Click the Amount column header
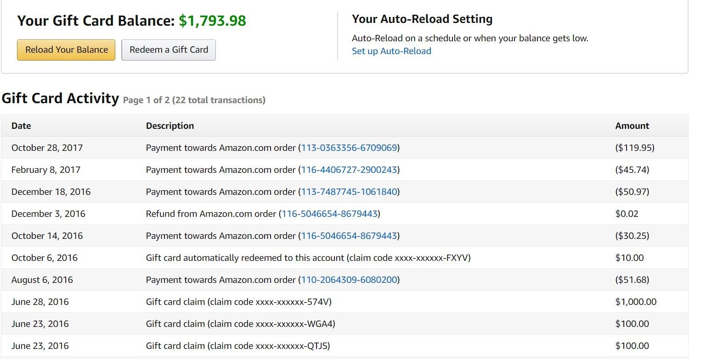 tap(632, 126)
